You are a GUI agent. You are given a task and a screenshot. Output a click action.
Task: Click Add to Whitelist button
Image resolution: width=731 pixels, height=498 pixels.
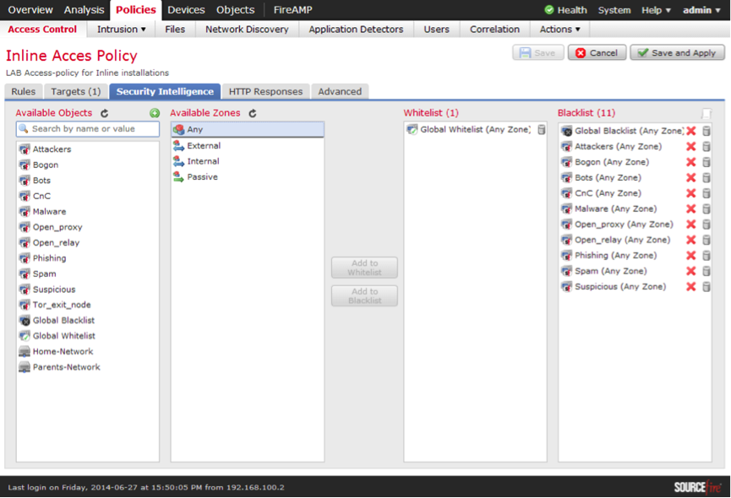coord(364,268)
